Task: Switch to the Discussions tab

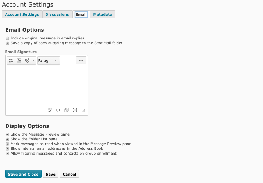Action: pos(57,15)
